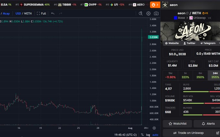
Task: Click the BUY VOL $548K value
Action: point(188,100)
